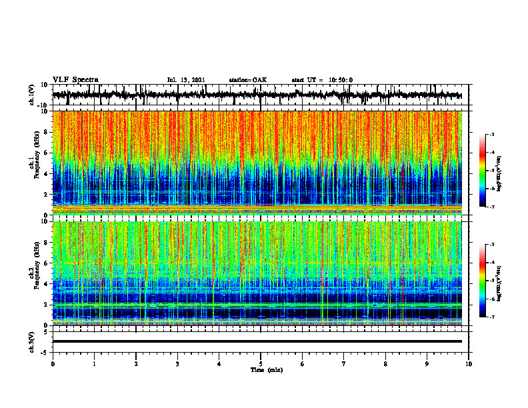Click time axis tick label '2'
Viewport: 528px width, 408px height.
136,364
